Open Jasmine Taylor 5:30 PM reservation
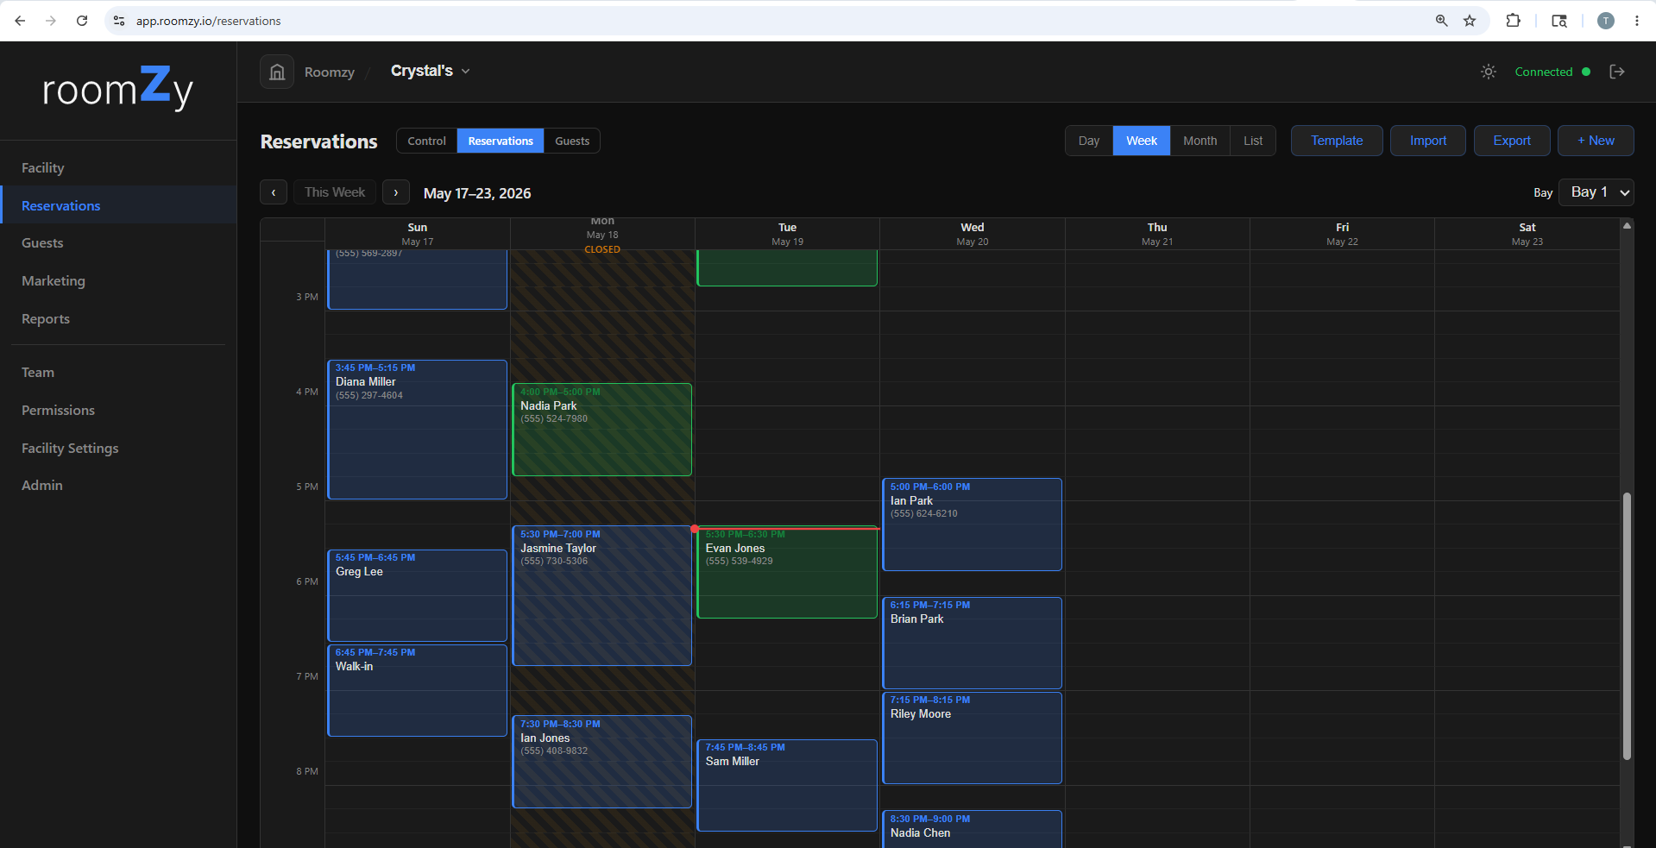 coord(602,596)
